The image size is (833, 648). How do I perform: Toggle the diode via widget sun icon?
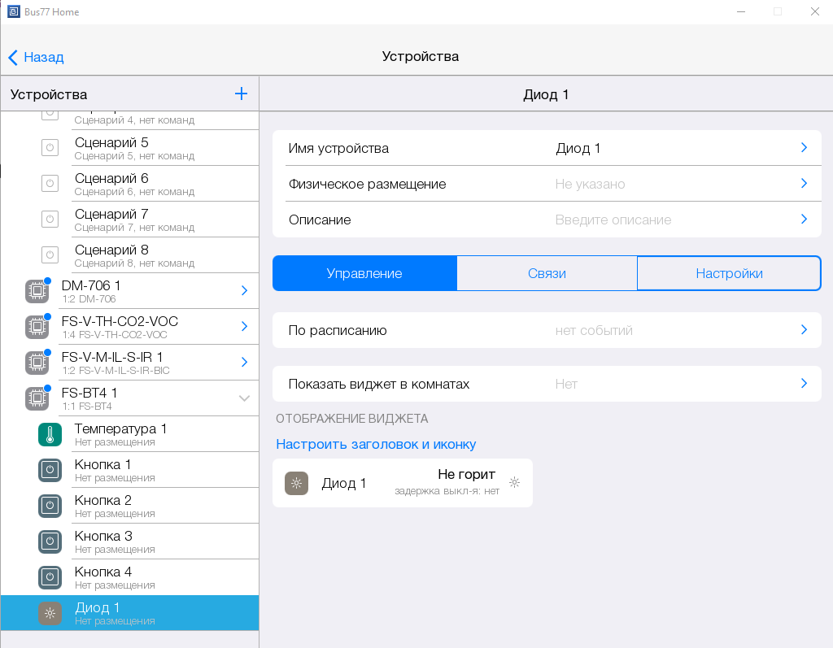[514, 482]
